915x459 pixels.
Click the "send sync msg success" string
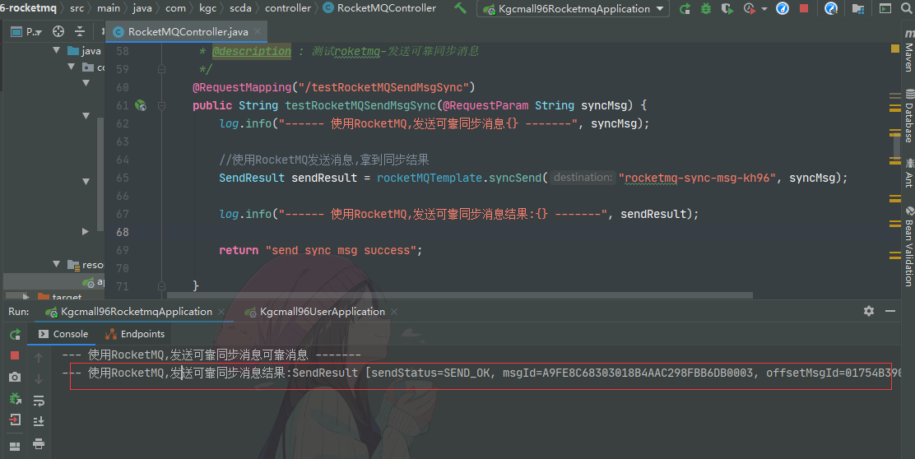[341, 250]
